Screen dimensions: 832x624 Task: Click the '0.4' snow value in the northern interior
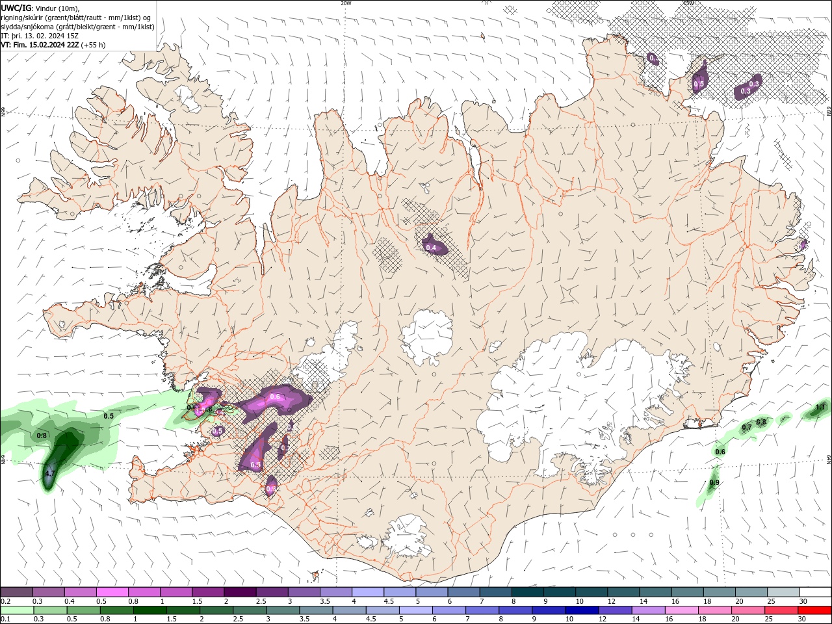pyautogui.click(x=431, y=248)
